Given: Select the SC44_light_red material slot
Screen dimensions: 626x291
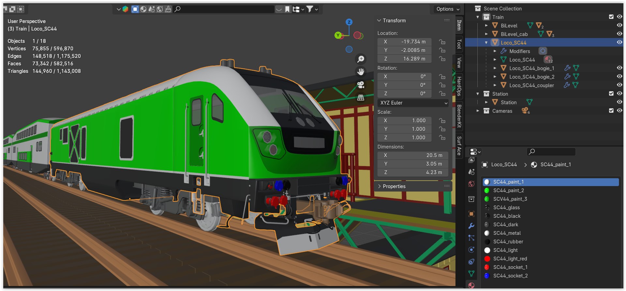Looking at the screenshot, I should click(551, 259).
